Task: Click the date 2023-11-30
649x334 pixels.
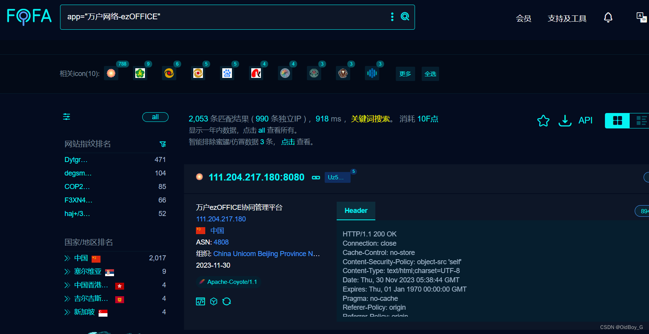Action: (213, 265)
